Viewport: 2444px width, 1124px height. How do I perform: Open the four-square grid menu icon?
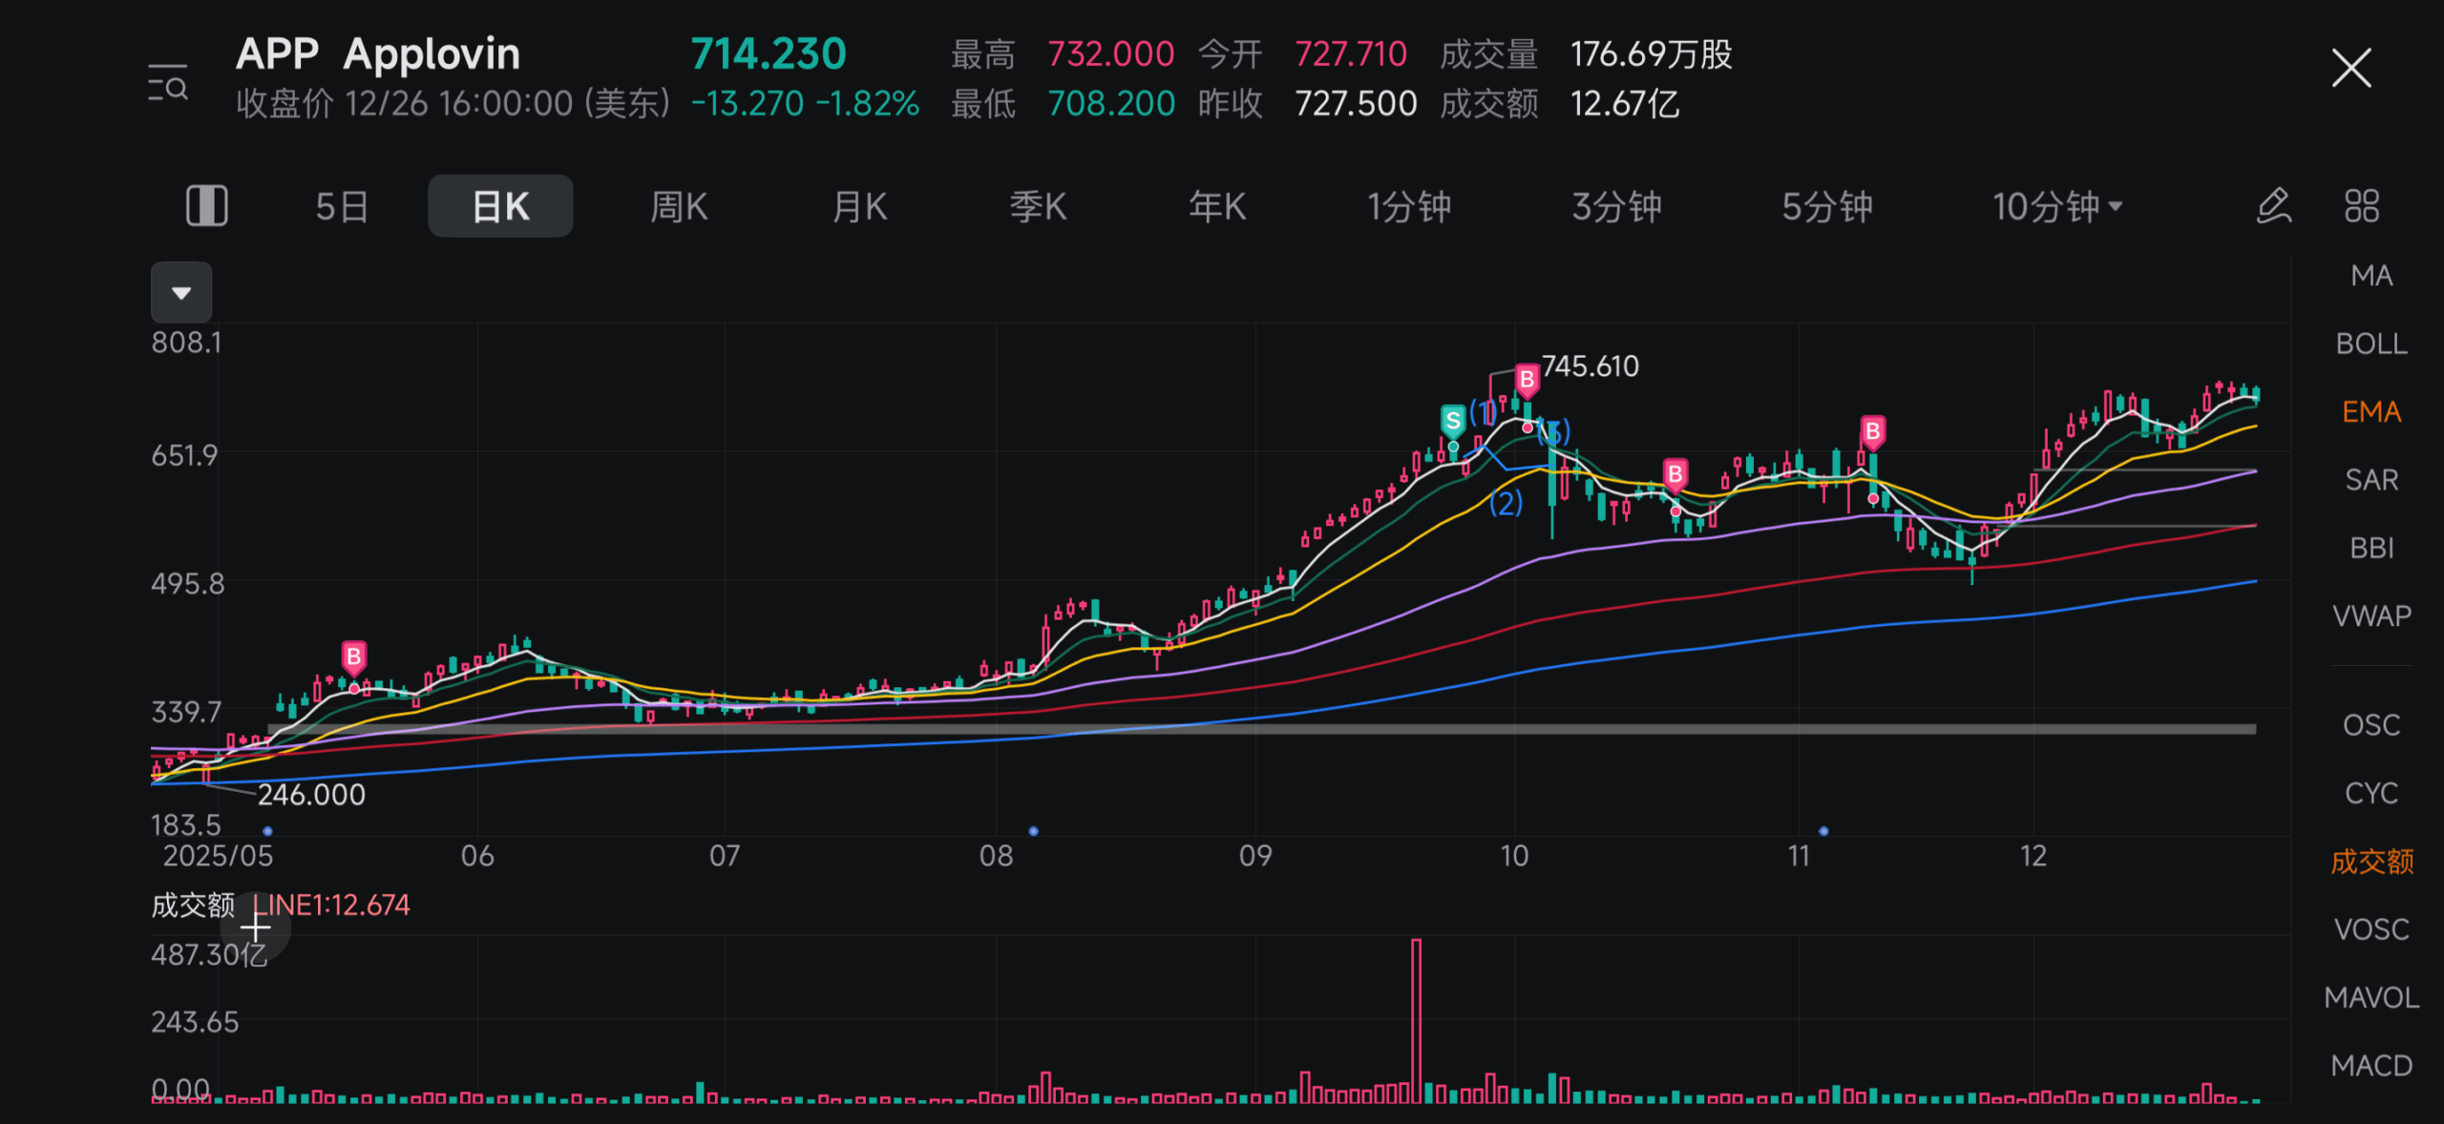[2361, 206]
